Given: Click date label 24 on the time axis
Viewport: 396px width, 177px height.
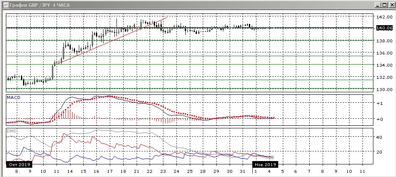Looking at the screenshot, I should (176, 172).
